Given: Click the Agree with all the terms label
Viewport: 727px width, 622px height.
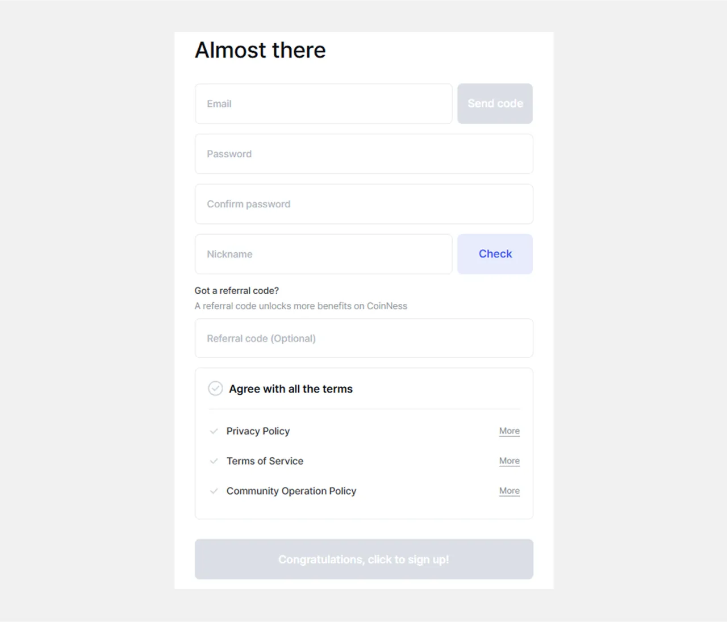Looking at the screenshot, I should (291, 389).
